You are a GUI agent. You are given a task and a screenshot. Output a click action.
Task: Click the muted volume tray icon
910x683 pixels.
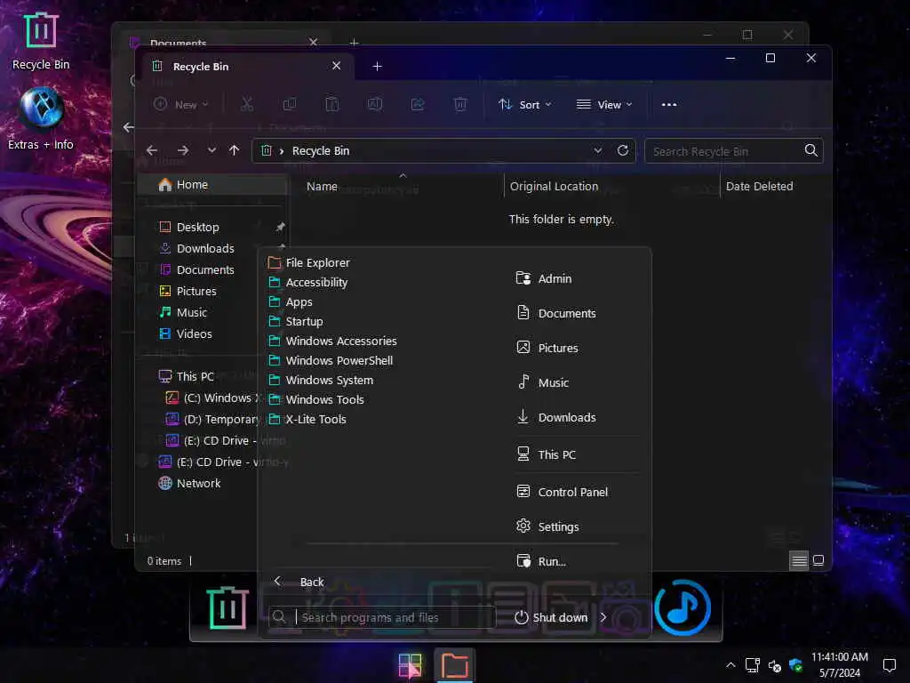click(x=774, y=665)
